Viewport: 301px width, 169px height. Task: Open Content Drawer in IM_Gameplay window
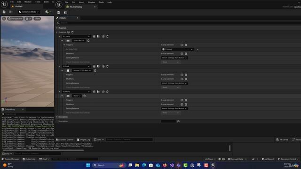[65, 140]
